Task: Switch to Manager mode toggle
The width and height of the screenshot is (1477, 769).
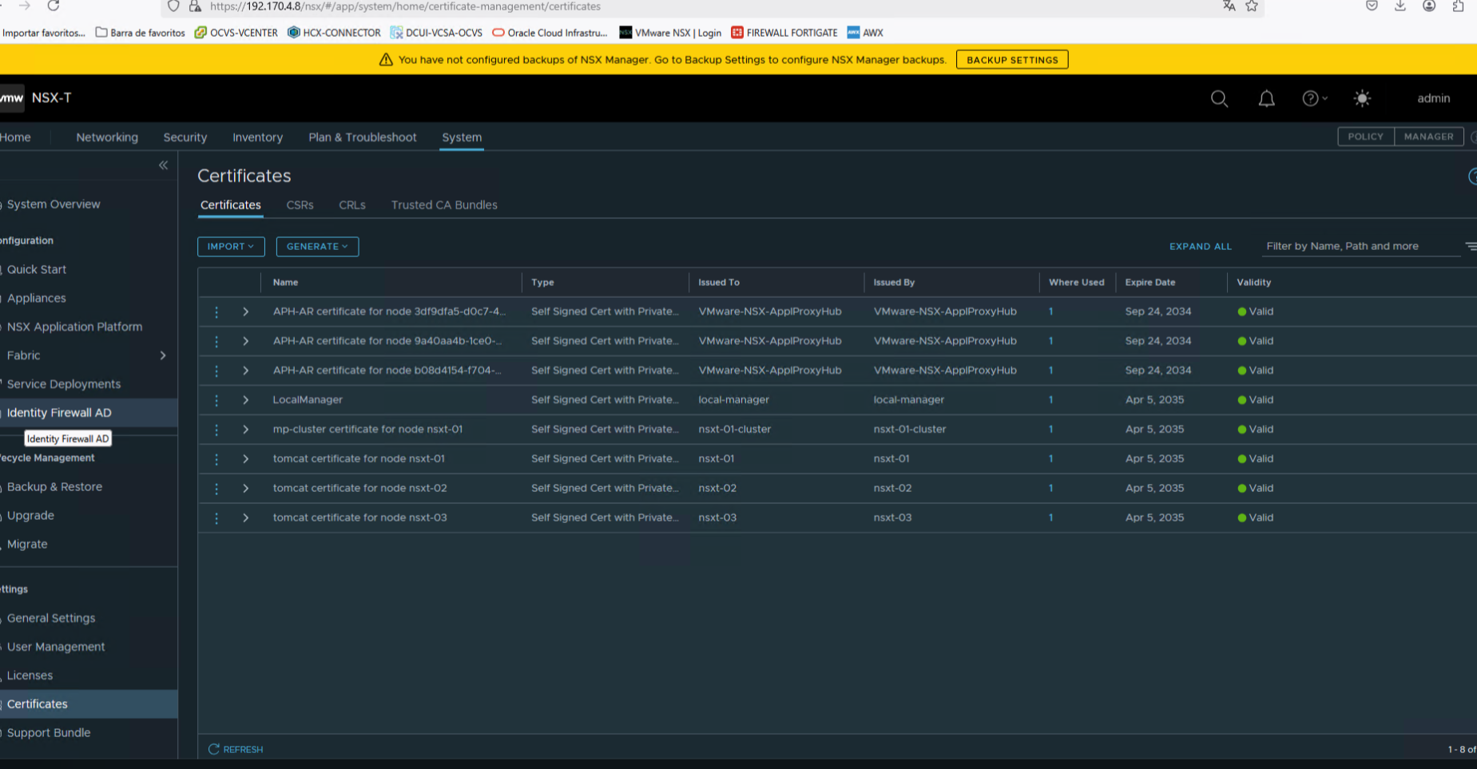Action: tap(1428, 137)
